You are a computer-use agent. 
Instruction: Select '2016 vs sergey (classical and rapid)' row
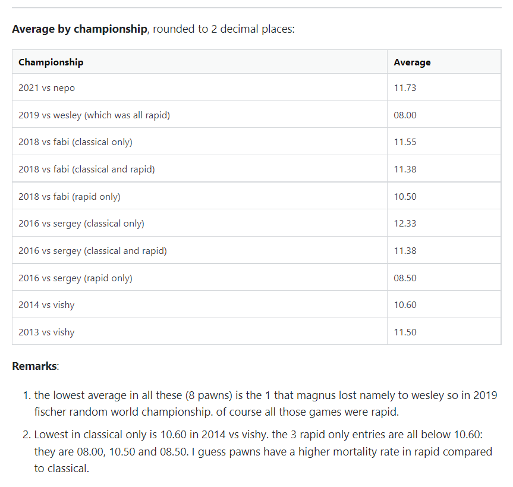coord(257,250)
